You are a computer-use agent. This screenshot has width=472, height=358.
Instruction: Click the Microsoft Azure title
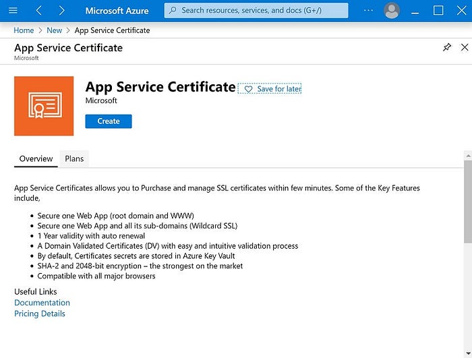click(117, 11)
